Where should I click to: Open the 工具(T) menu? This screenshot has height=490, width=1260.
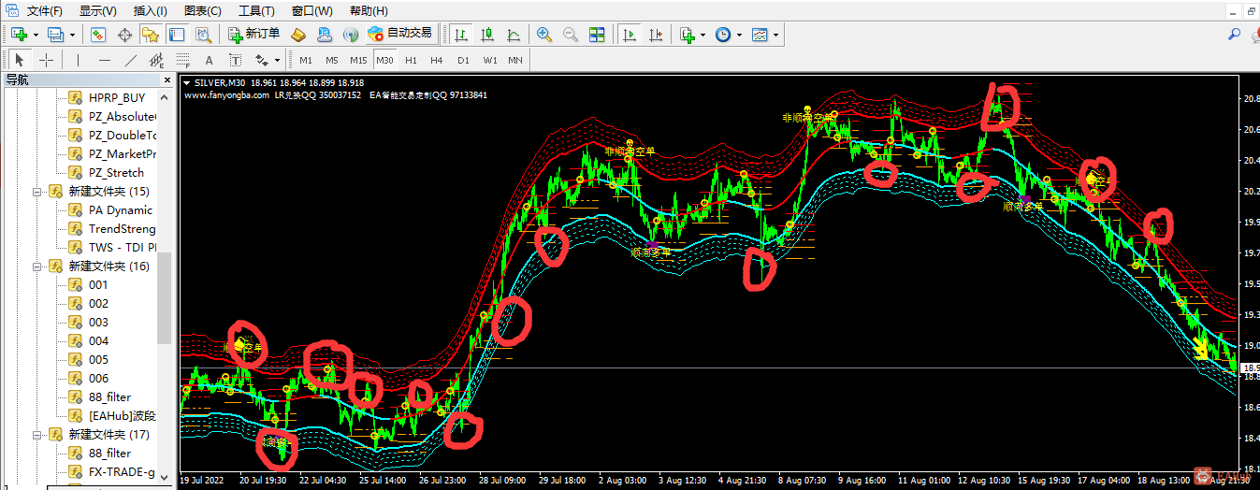pyautogui.click(x=256, y=10)
